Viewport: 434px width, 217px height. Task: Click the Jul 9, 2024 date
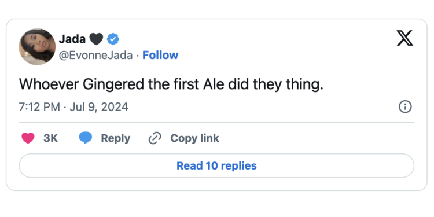click(99, 107)
